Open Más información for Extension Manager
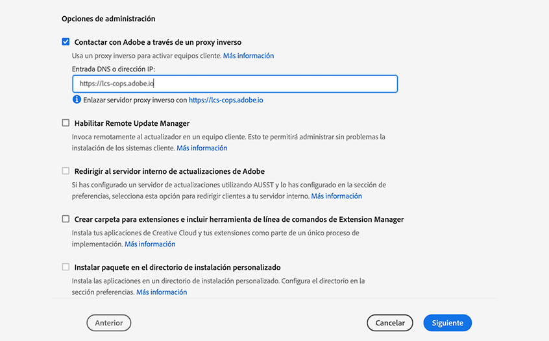The width and height of the screenshot is (549, 341). tap(150, 244)
